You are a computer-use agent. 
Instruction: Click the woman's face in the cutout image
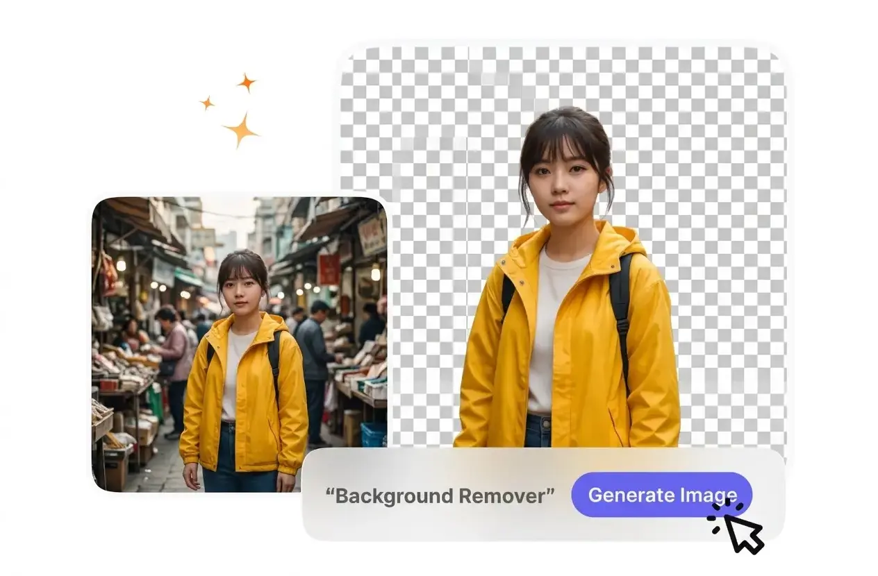tap(564, 183)
